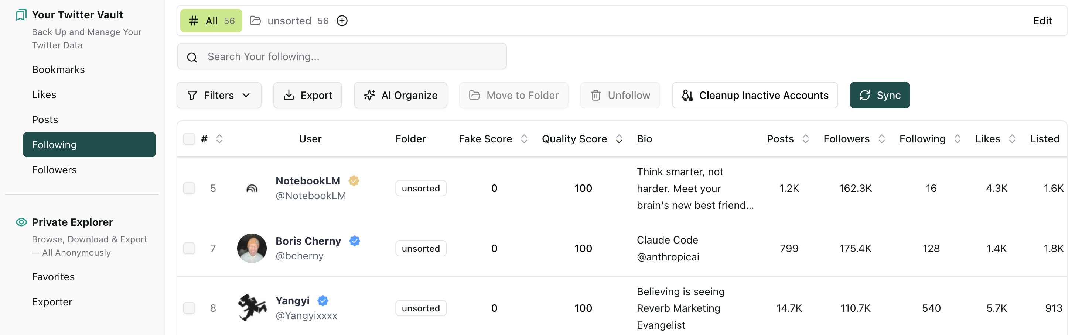Sort by Fake Score column arrows
This screenshot has width=1075, height=335.
pyautogui.click(x=524, y=139)
